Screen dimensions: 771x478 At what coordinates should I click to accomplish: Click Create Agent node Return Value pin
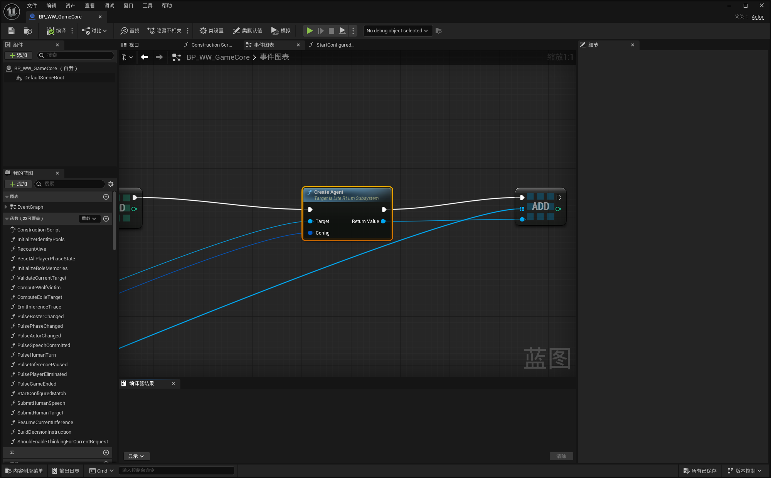(x=384, y=221)
